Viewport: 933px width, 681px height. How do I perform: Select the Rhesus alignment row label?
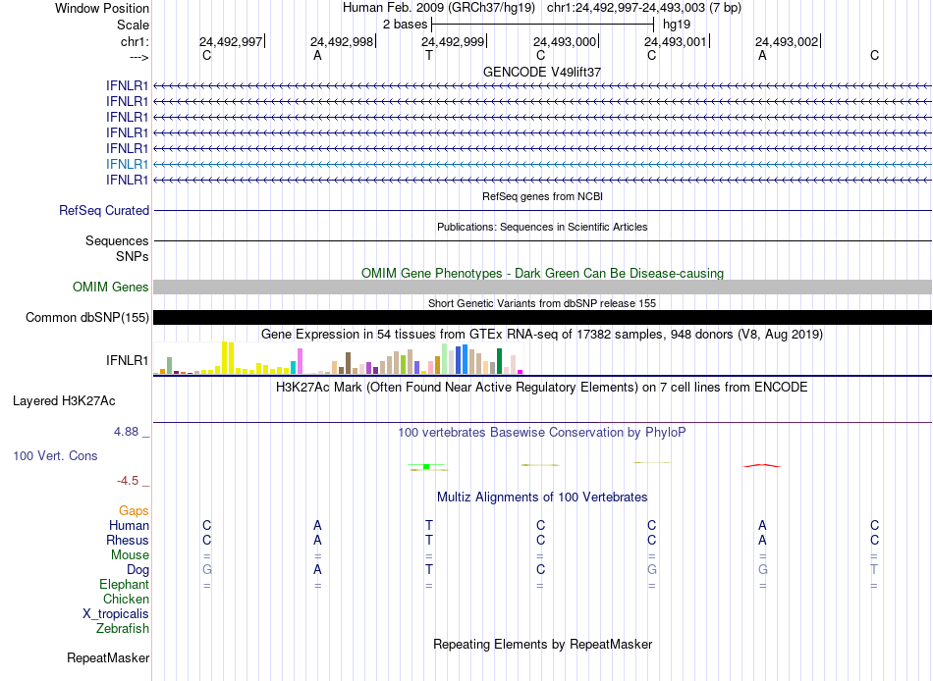(x=128, y=540)
